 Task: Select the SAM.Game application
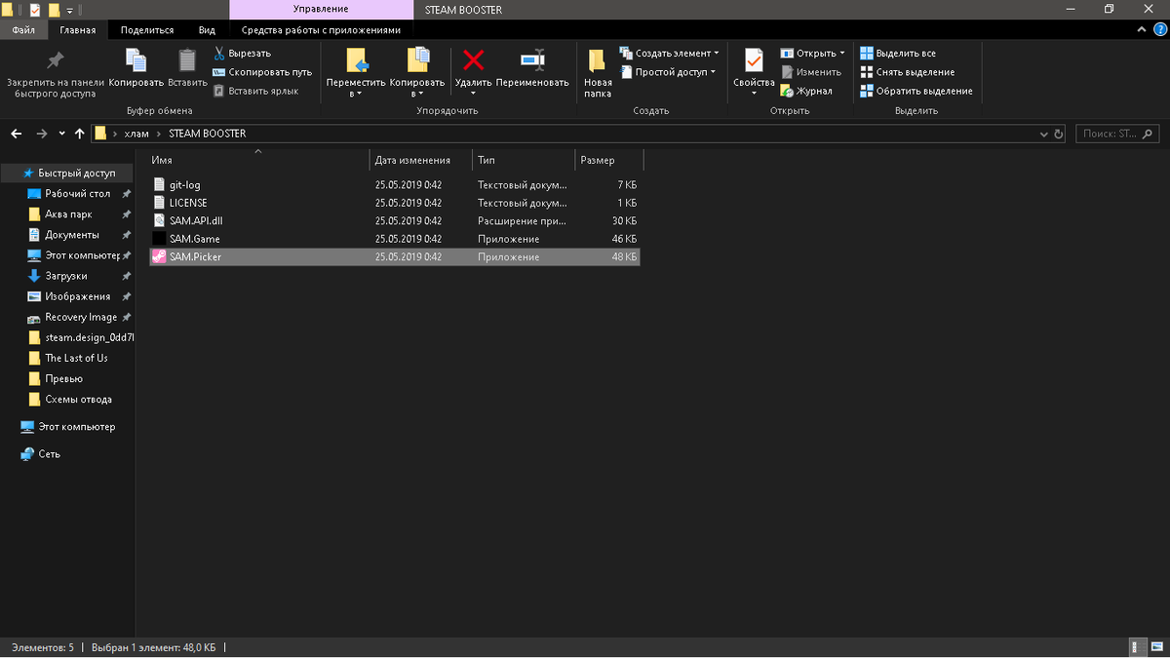pyautogui.click(x=395, y=239)
